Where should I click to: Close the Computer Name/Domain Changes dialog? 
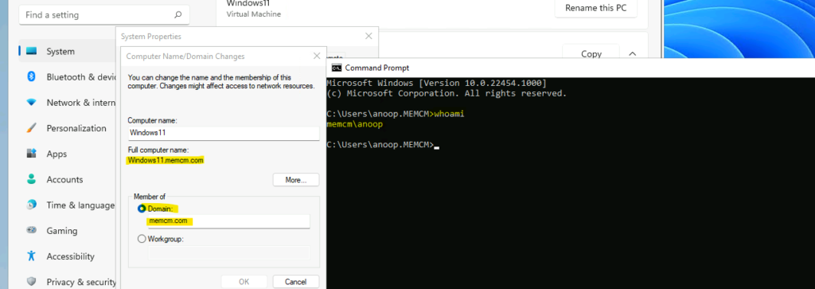click(317, 56)
